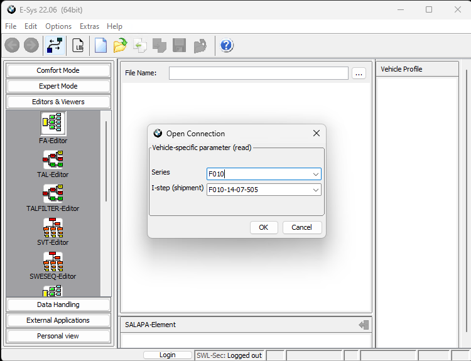
Task: Expand the I-step (shipment) dropdown arrow
Action: coord(315,190)
